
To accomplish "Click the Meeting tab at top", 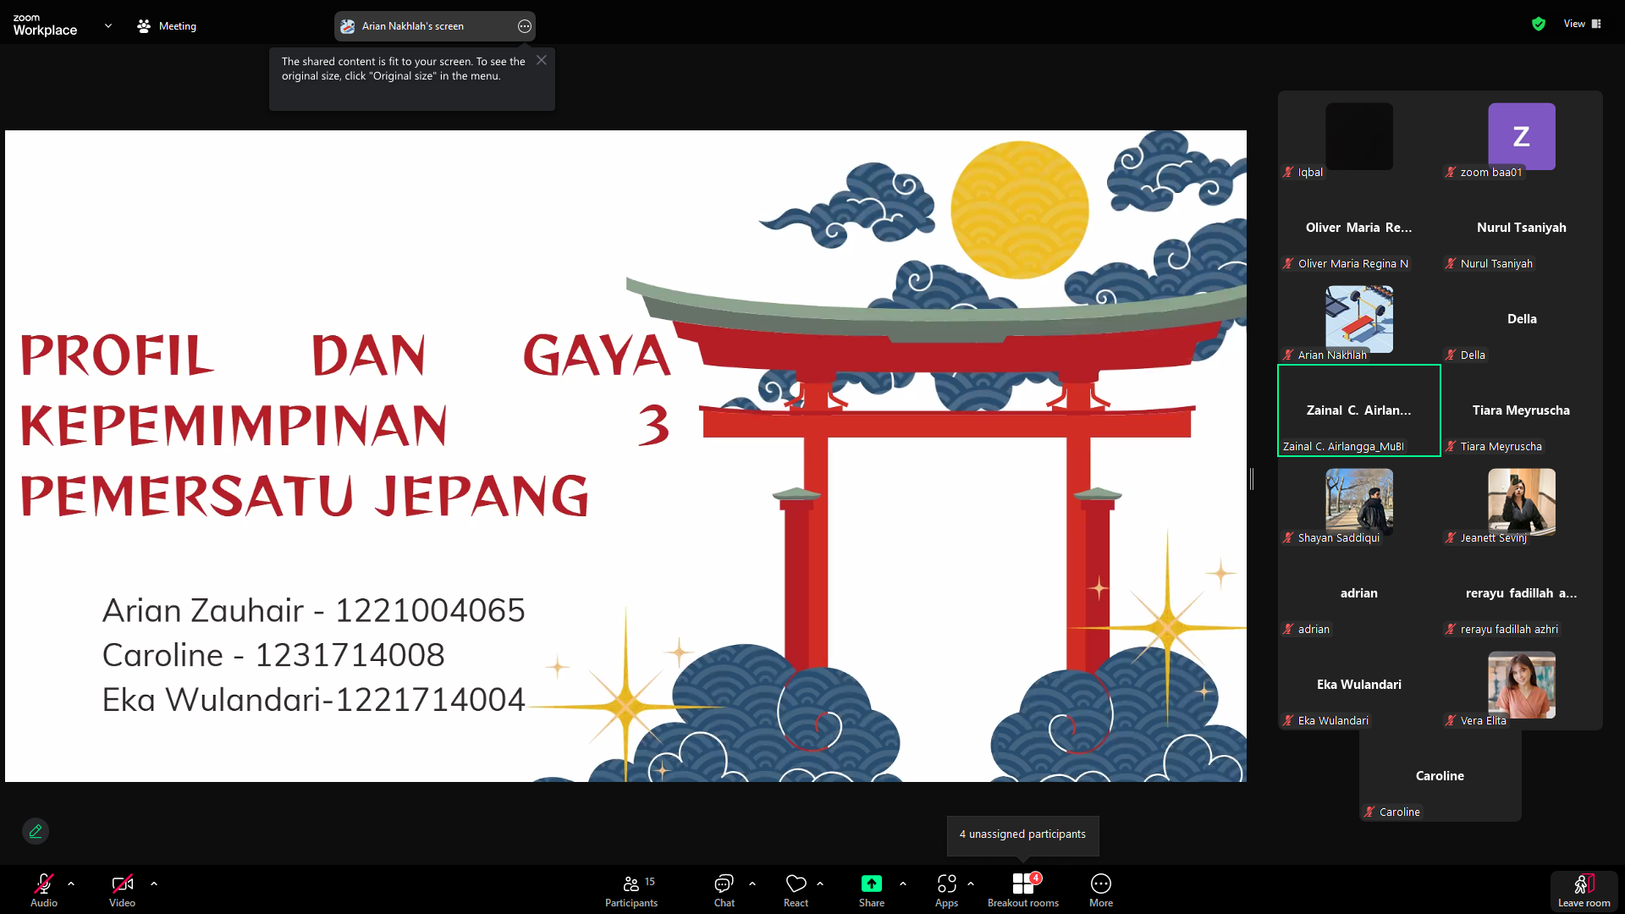I will tap(167, 26).
